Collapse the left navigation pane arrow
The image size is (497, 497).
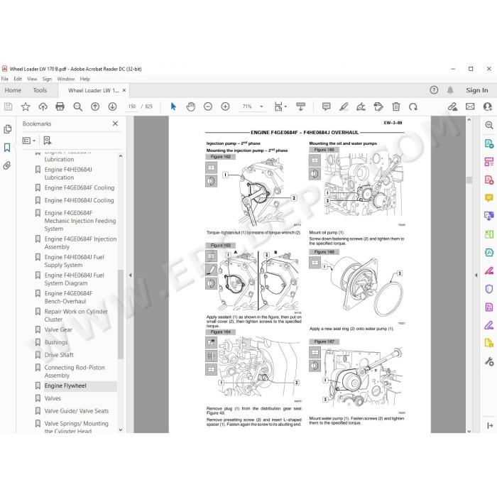pos(130,275)
